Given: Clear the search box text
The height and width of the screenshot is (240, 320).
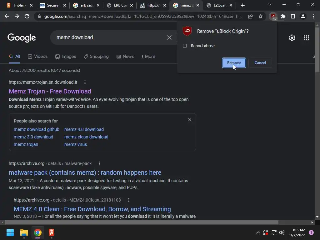Looking at the screenshot, I should click(169, 37).
